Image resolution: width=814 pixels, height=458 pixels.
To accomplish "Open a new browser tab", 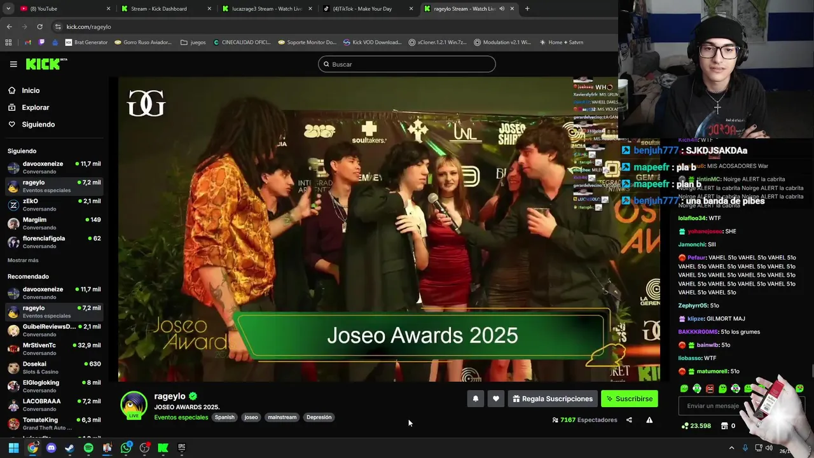I will click(x=527, y=9).
